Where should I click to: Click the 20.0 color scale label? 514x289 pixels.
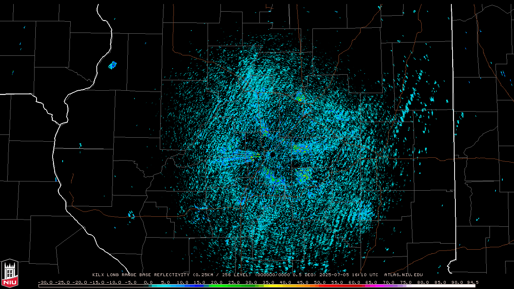click(x=217, y=283)
